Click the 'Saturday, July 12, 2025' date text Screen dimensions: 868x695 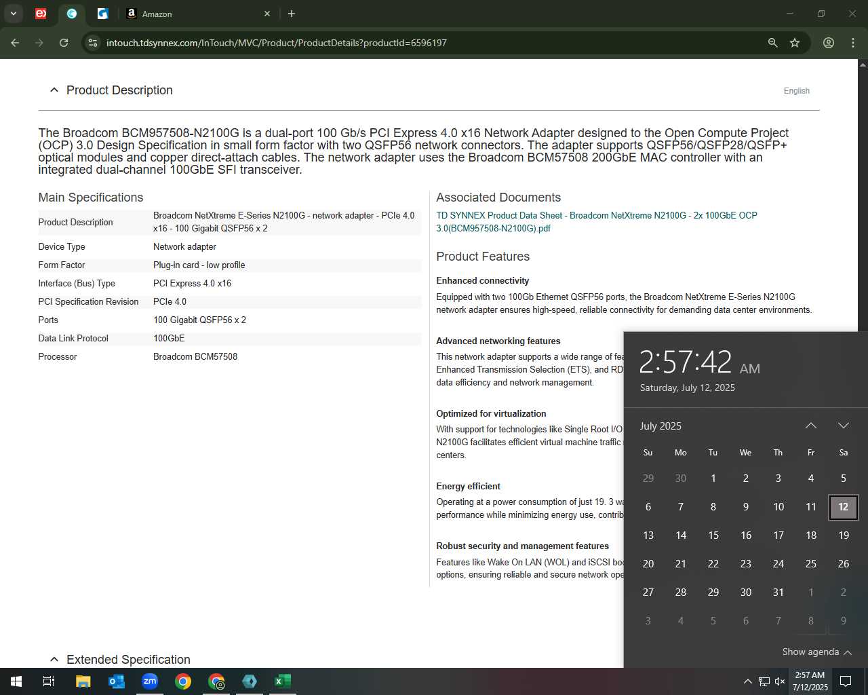pos(688,388)
